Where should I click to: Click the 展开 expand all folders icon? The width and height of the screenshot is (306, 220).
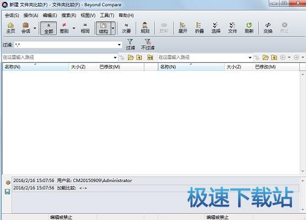(x=182, y=28)
